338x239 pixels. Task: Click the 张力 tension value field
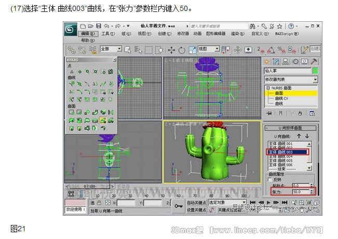coord(301,192)
